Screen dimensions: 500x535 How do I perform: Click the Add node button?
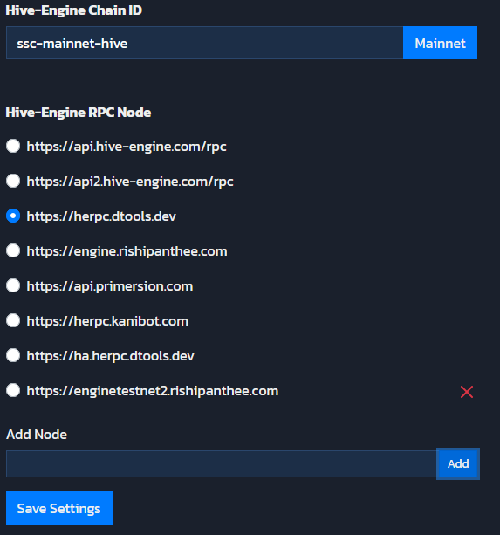pyautogui.click(x=458, y=463)
